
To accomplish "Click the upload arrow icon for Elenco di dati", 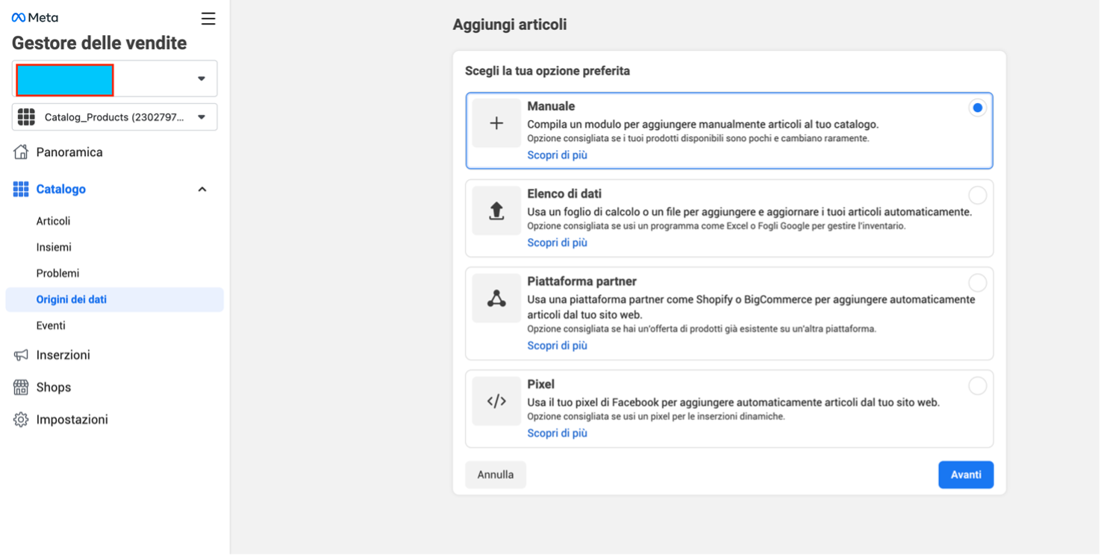I will 496,211.
